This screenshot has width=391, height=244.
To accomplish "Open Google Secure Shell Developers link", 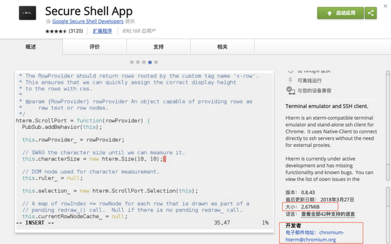I will coord(88,21).
